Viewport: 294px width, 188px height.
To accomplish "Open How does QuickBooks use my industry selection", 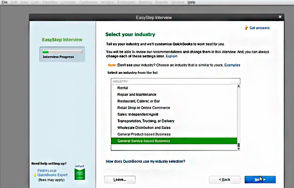I will 145,161.
